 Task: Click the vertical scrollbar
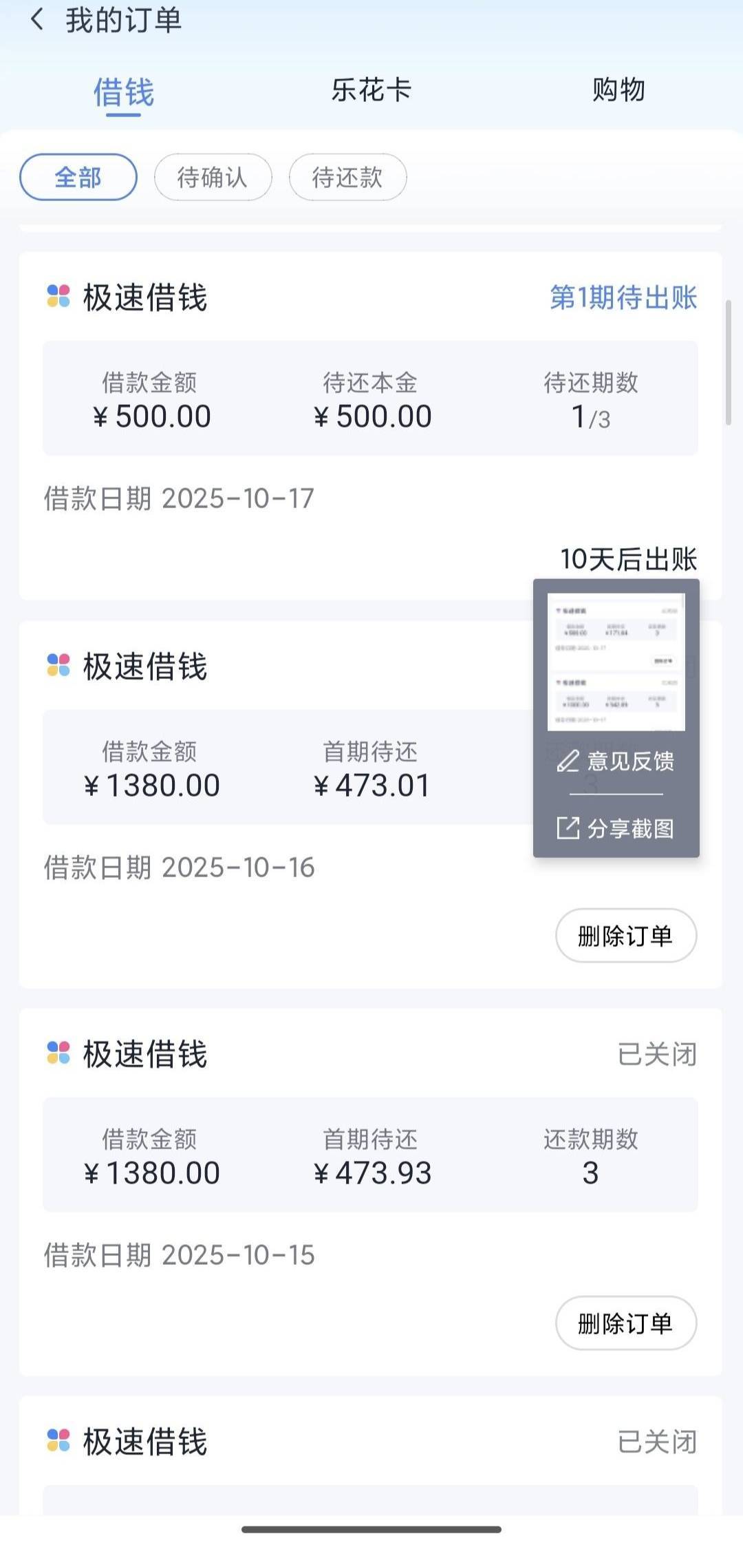728,362
